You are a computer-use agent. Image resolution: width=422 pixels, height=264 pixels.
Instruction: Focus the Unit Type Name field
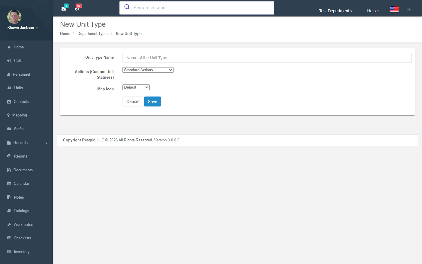267,58
